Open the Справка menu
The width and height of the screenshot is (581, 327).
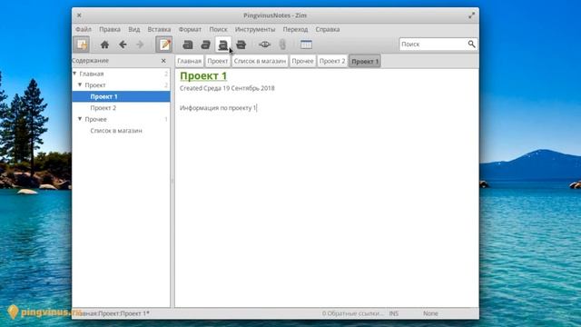pos(328,29)
